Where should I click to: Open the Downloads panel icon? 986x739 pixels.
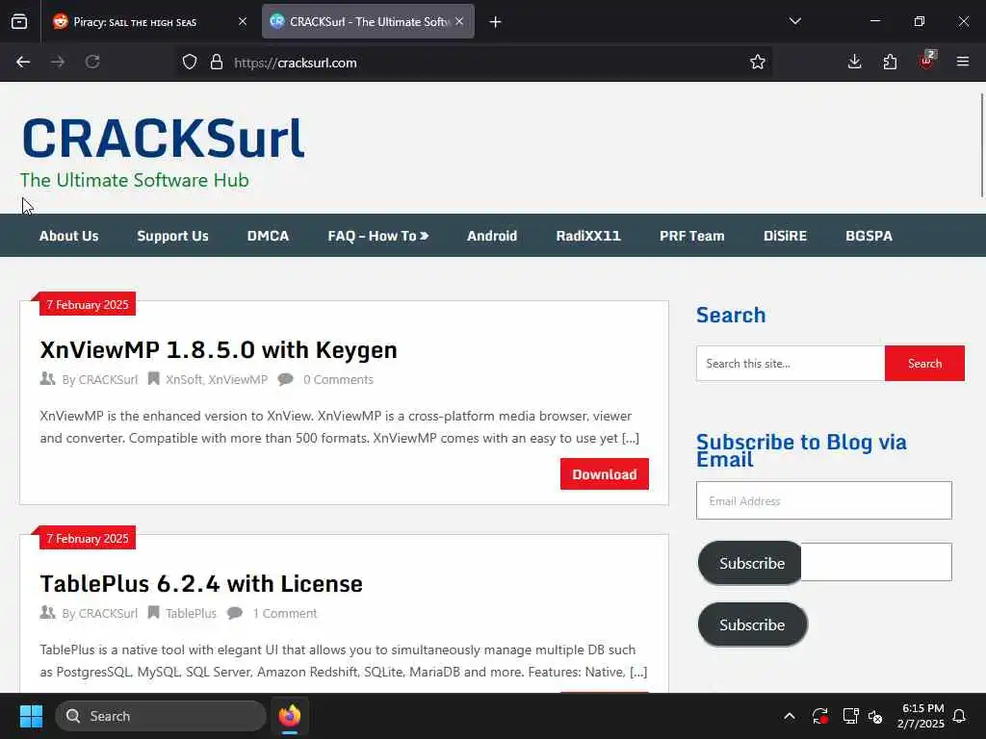pos(855,62)
